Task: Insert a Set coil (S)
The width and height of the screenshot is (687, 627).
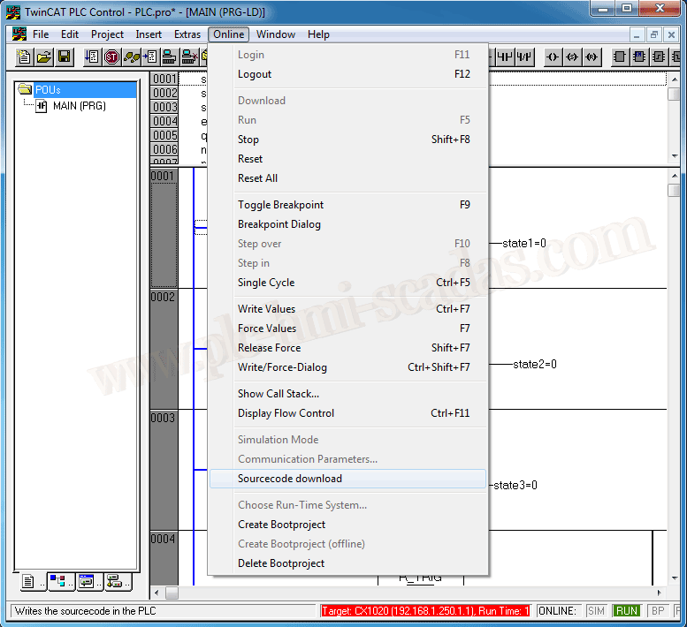Action: click(572, 57)
